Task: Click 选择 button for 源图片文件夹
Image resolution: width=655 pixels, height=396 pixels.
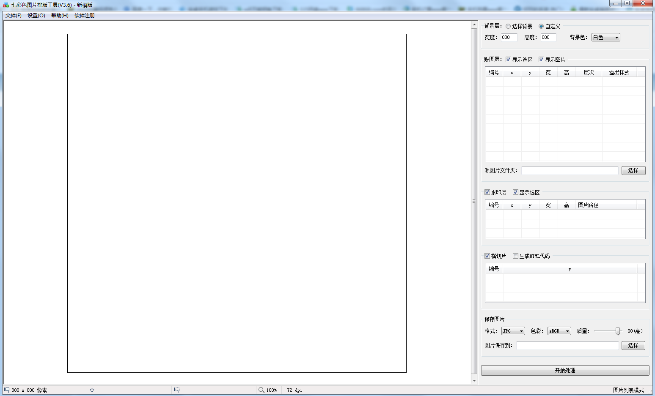Action: click(633, 170)
